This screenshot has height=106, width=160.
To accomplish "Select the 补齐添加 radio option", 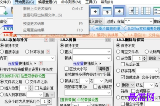I will 27,52.
